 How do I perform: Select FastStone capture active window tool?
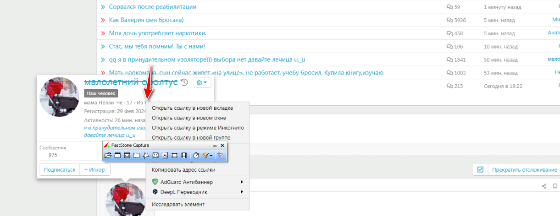pyautogui.click(x=117, y=156)
